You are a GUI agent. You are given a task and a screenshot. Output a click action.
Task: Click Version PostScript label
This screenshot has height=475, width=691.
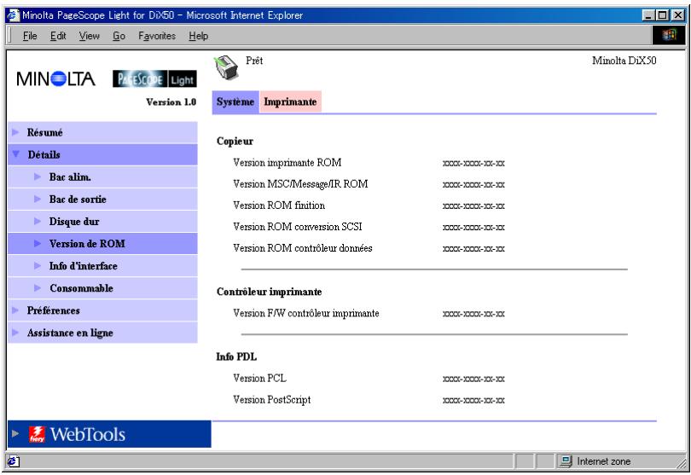pos(272,400)
